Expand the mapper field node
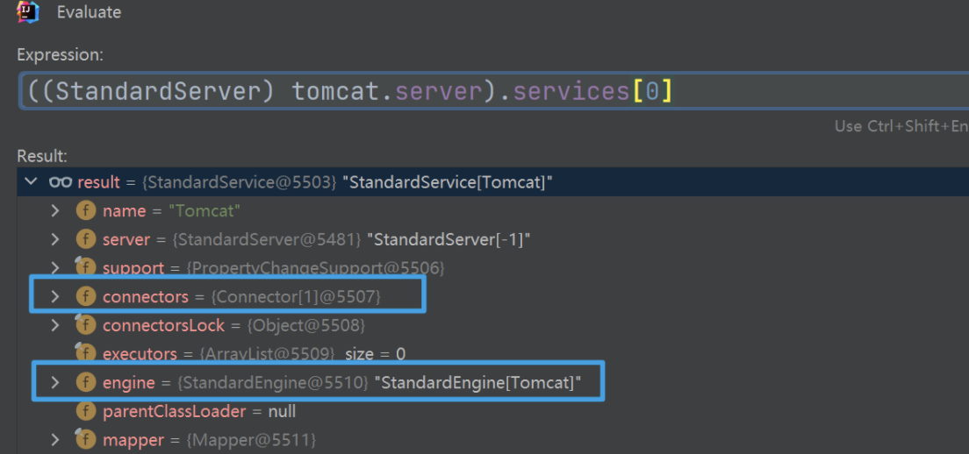 (x=55, y=439)
